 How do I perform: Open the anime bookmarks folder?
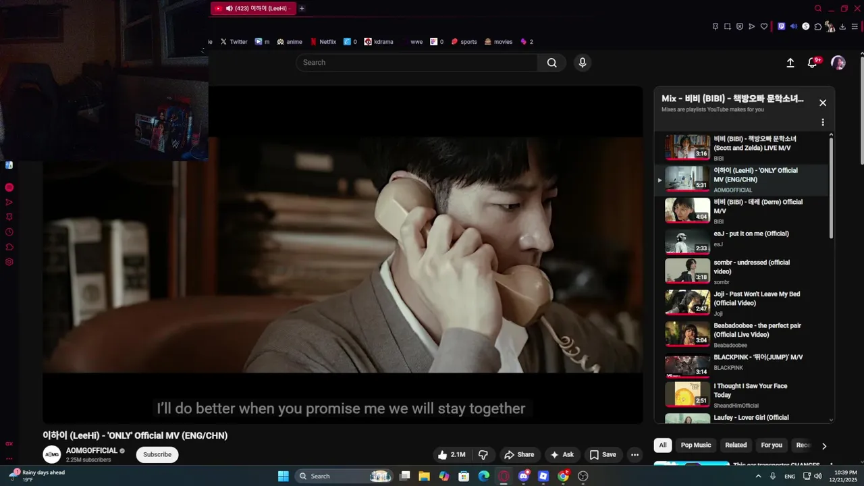290,42
